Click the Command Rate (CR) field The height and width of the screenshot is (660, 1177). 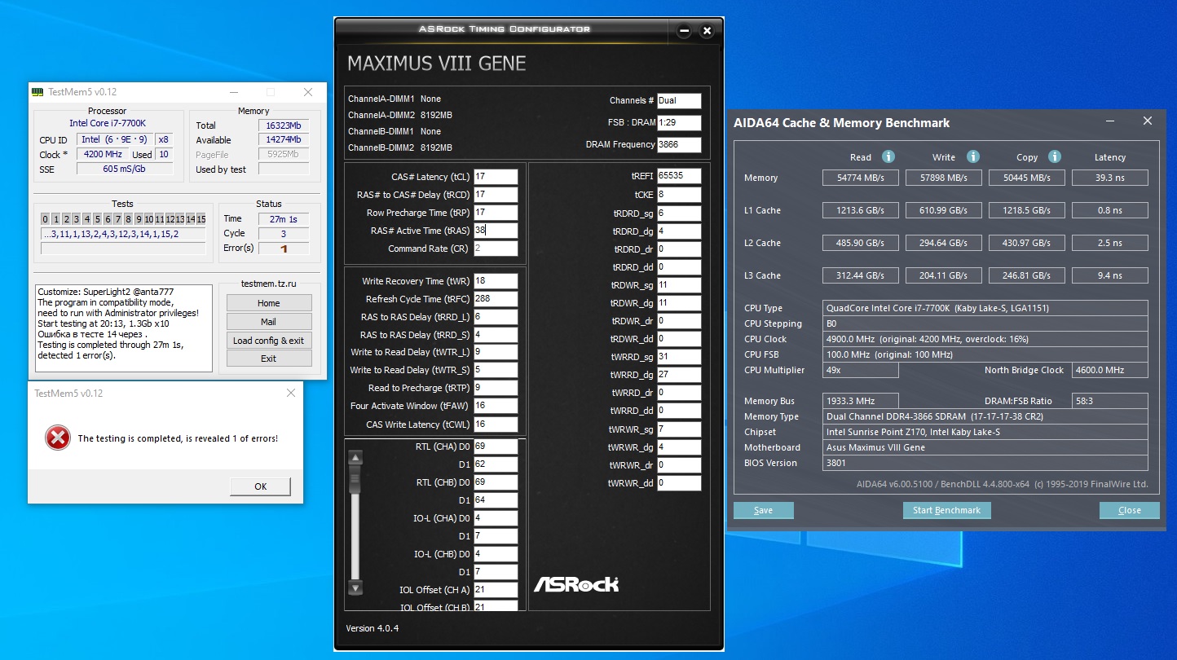[x=496, y=249]
